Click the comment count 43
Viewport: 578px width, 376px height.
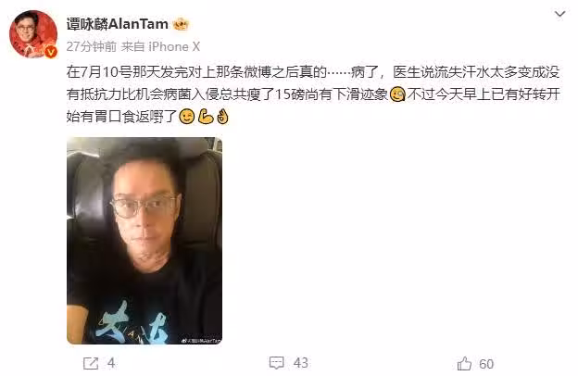[301, 363]
